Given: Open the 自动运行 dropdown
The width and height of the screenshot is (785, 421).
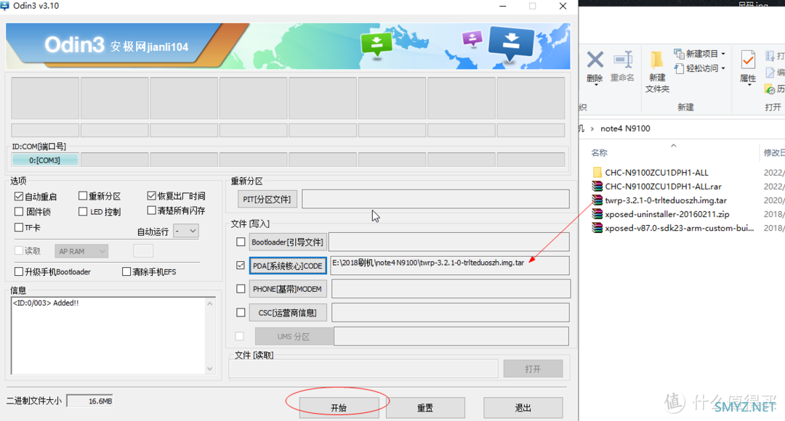Looking at the screenshot, I should tap(185, 231).
